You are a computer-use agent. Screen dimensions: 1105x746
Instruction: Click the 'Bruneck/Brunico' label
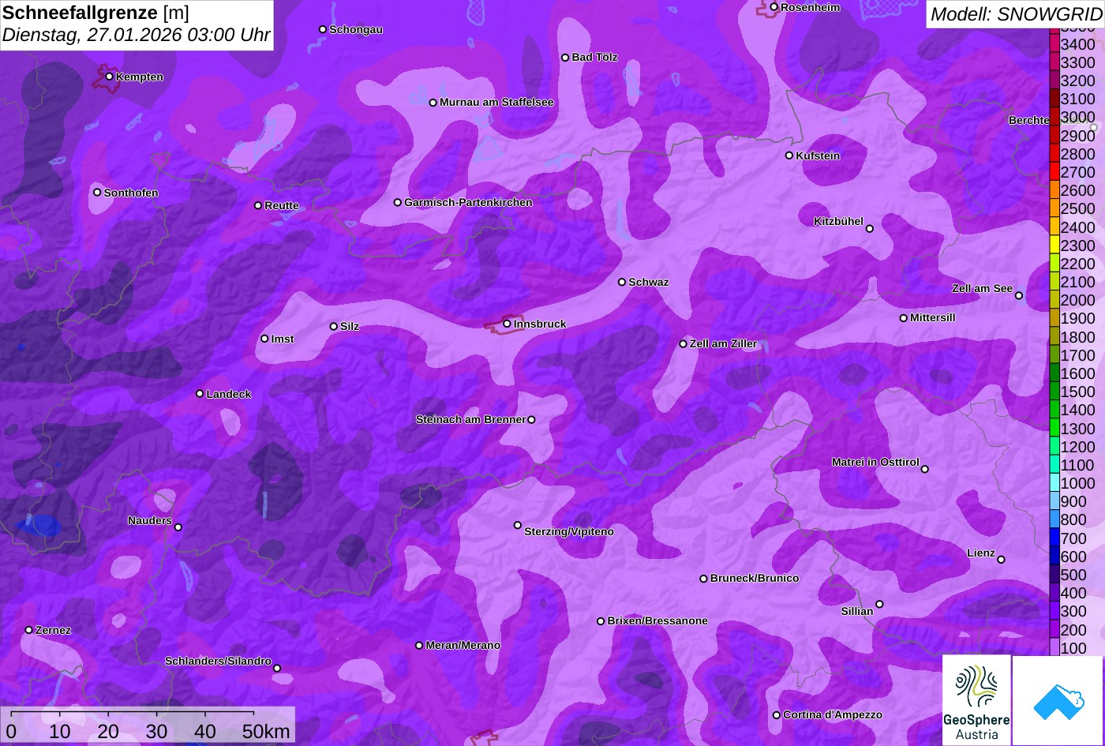(x=755, y=579)
